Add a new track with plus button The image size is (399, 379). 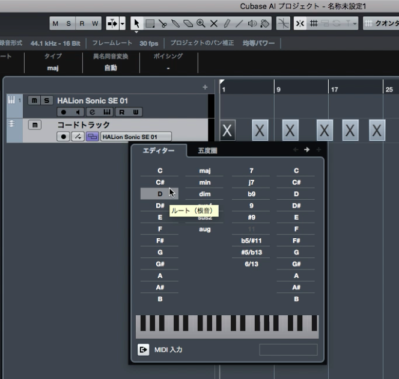pos(205,87)
